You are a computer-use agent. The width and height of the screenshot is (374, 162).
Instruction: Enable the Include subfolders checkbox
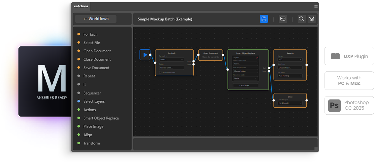(161, 72)
